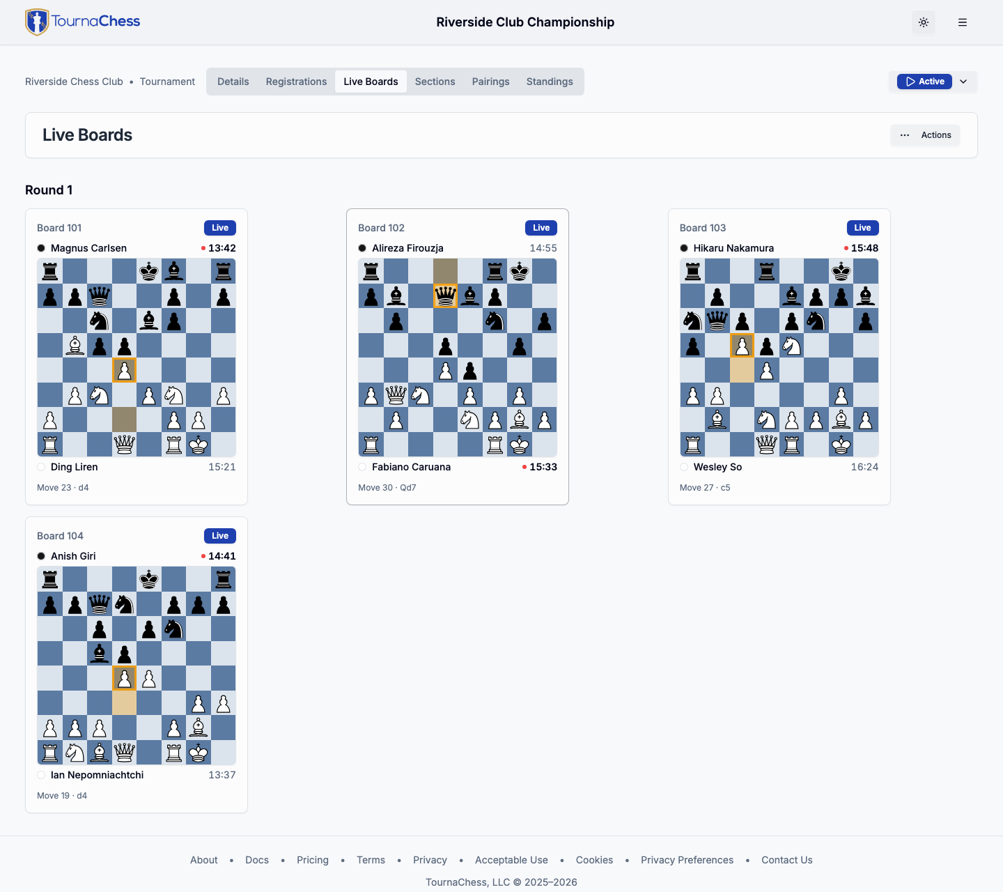1003x892 pixels.
Task: Expand the Active status dropdown chevron
Action: click(963, 82)
